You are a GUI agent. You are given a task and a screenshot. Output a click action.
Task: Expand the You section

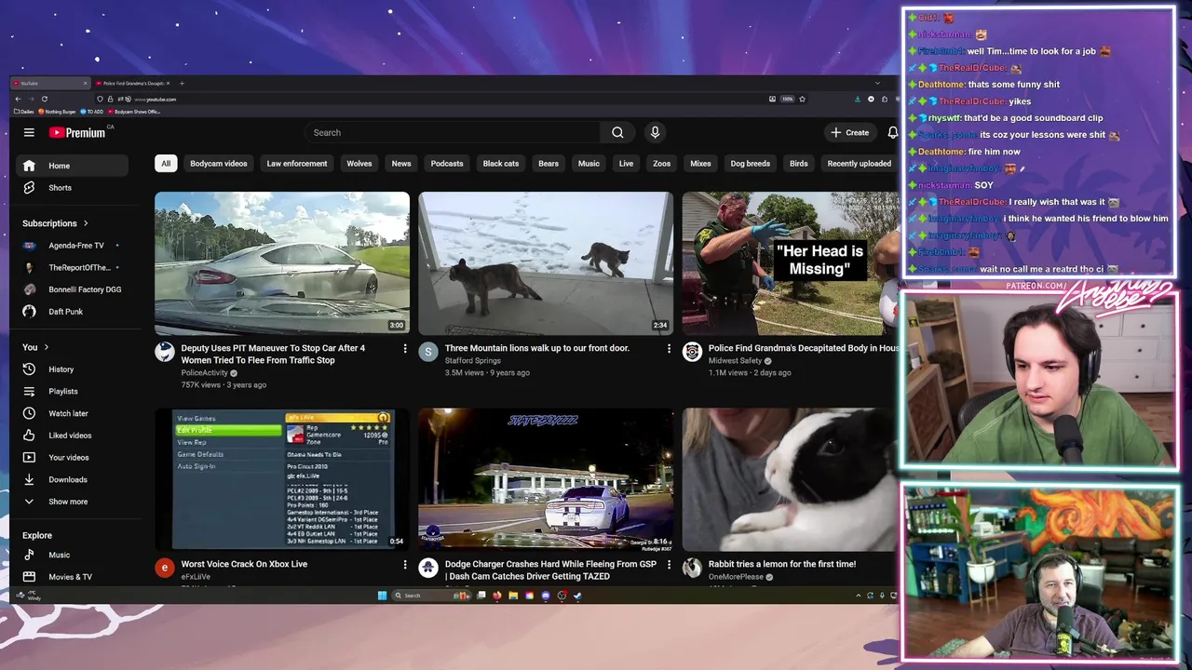pos(35,347)
